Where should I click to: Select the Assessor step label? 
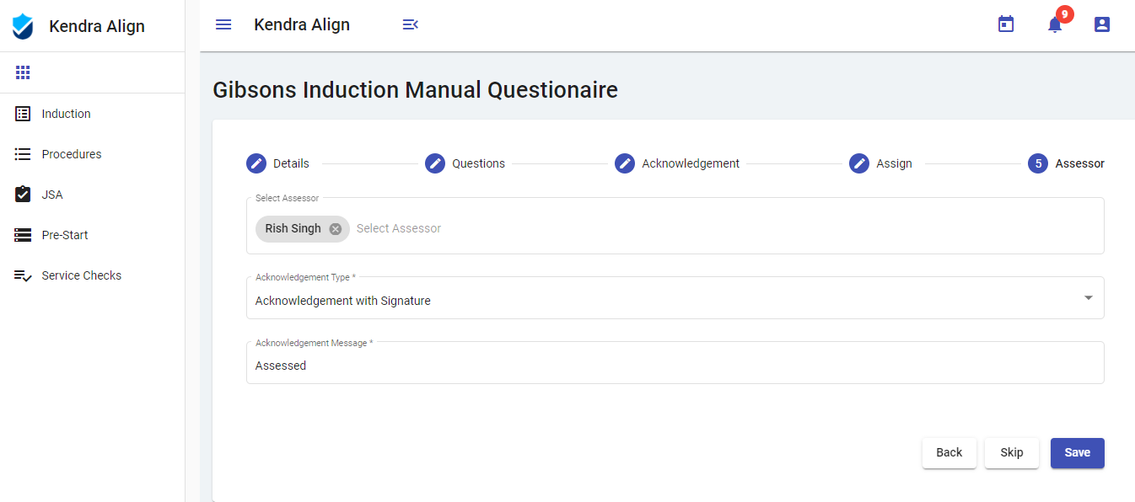pos(1079,163)
